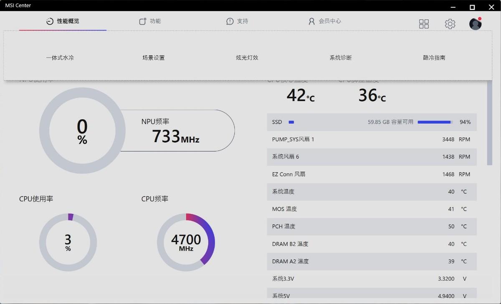
Task: Switch to the 功能 tab
Action: coord(155,21)
